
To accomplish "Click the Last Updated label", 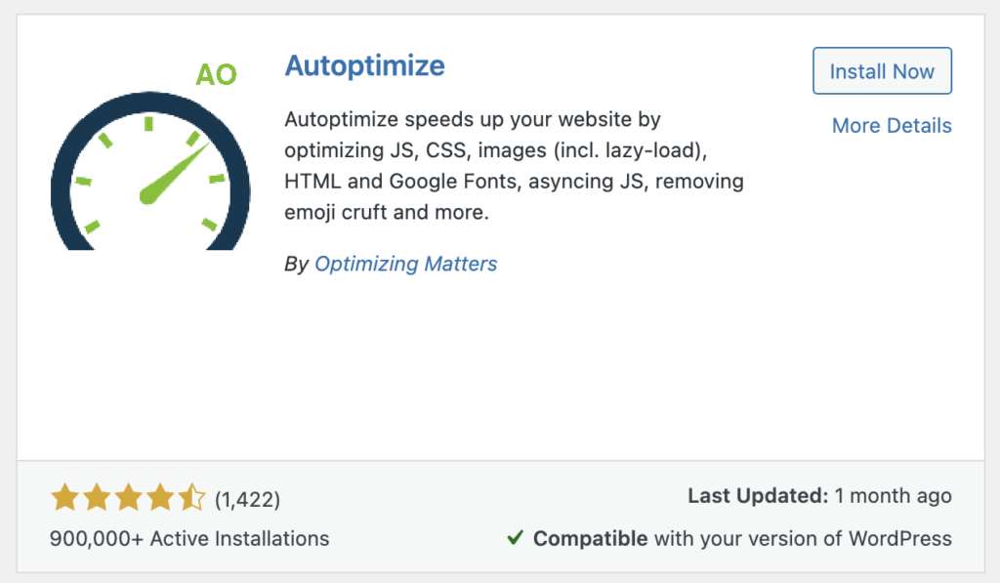I will point(758,496).
